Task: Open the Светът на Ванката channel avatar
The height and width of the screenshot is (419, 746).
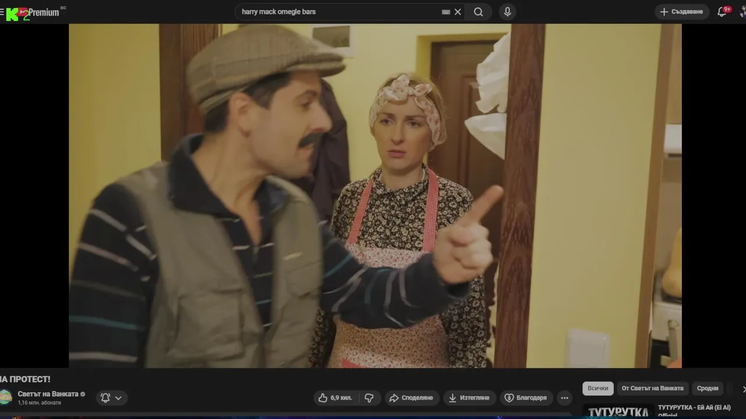Action: 5,397
